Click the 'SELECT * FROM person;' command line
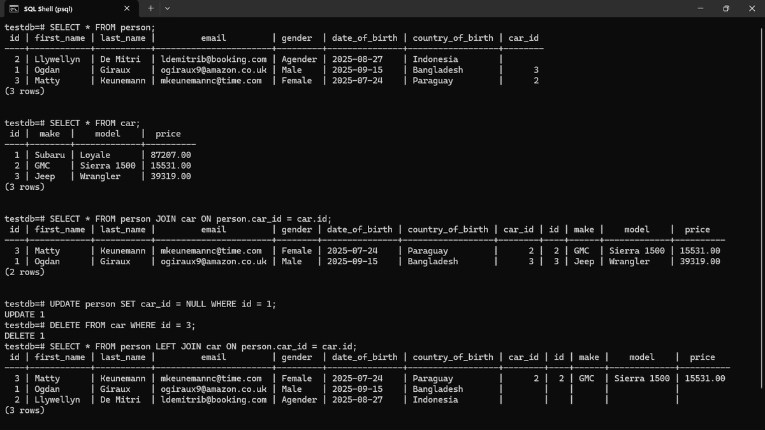Image resolution: width=765 pixels, height=430 pixels. click(x=80, y=27)
